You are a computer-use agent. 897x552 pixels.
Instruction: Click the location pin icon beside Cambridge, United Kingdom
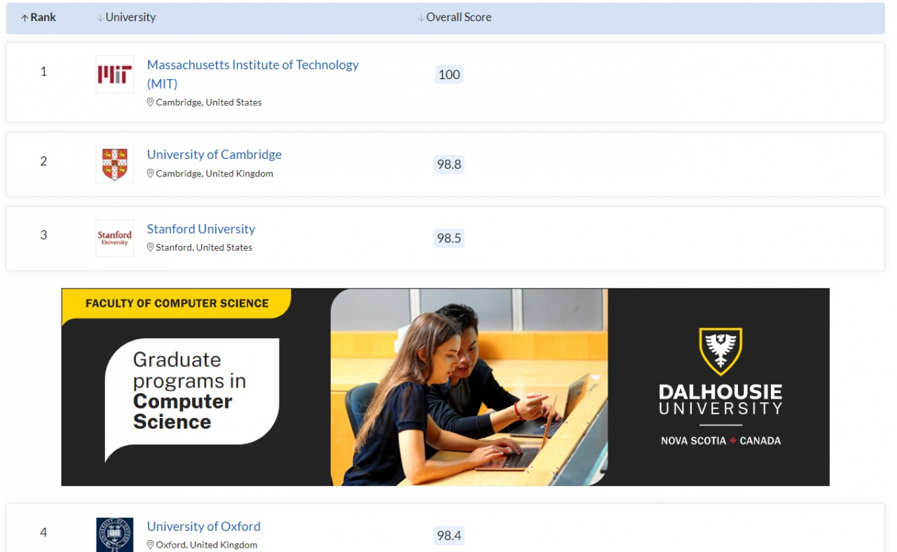pos(150,174)
